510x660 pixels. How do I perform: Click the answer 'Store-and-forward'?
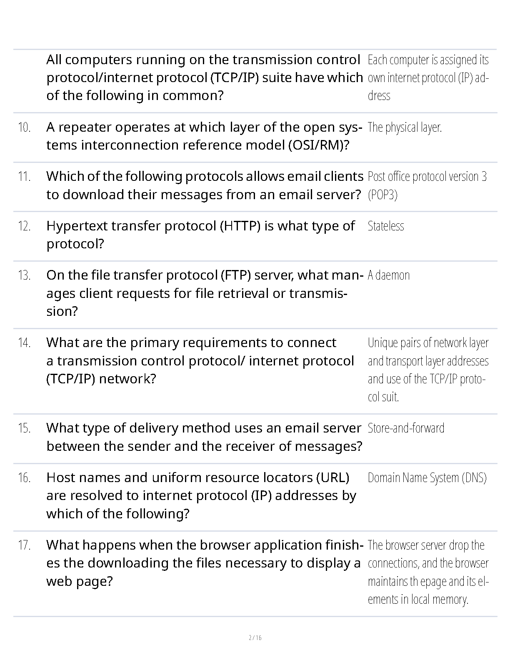(406, 428)
